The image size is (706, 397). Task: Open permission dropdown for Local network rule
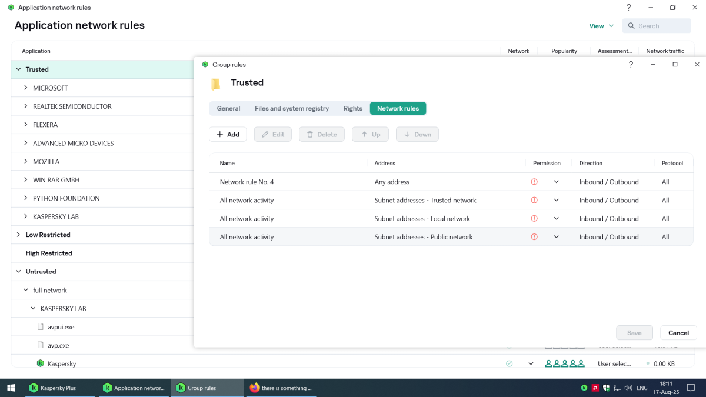(556, 218)
